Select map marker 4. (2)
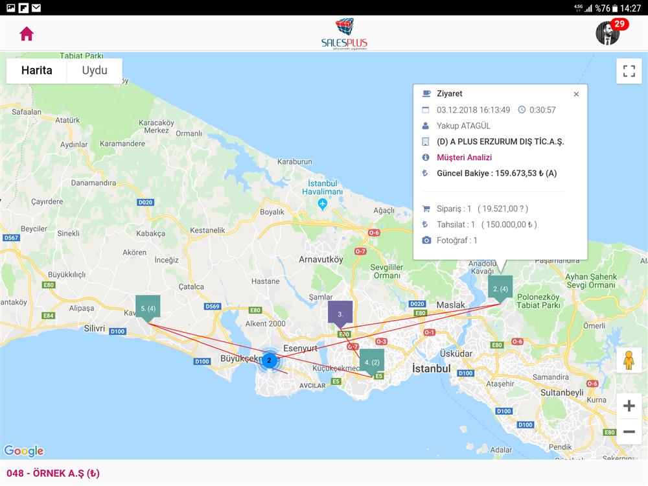Viewport: 648px width, 486px height. tap(372, 362)
